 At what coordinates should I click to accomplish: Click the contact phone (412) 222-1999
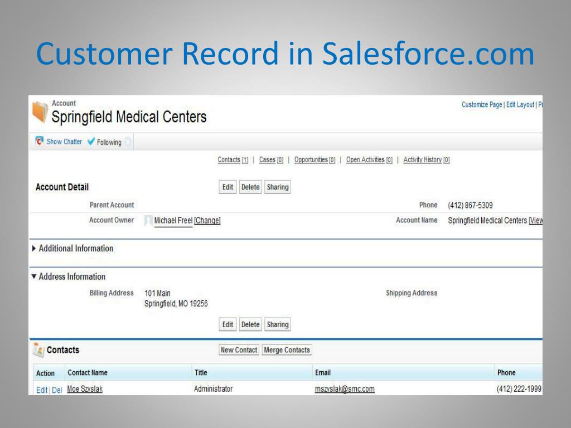coord(519,388)
